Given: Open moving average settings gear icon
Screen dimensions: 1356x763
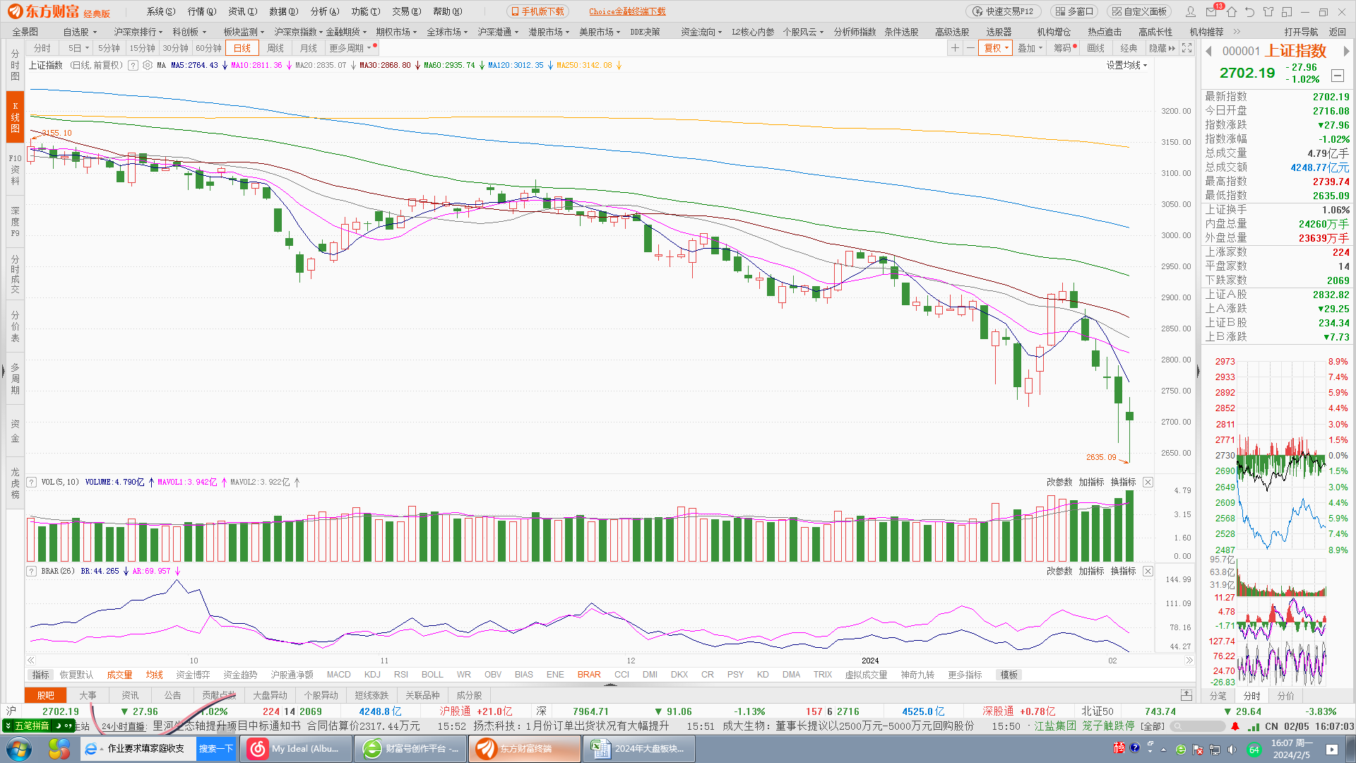Looking at the screenshot, I should coord(148,65).
